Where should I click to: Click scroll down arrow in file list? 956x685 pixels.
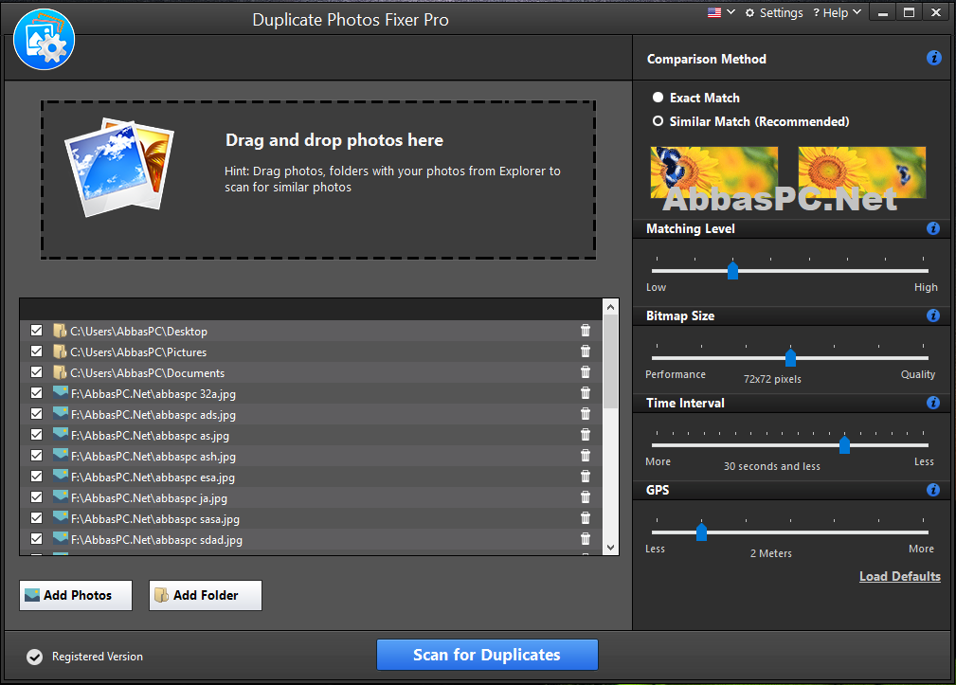coord(610,548)
